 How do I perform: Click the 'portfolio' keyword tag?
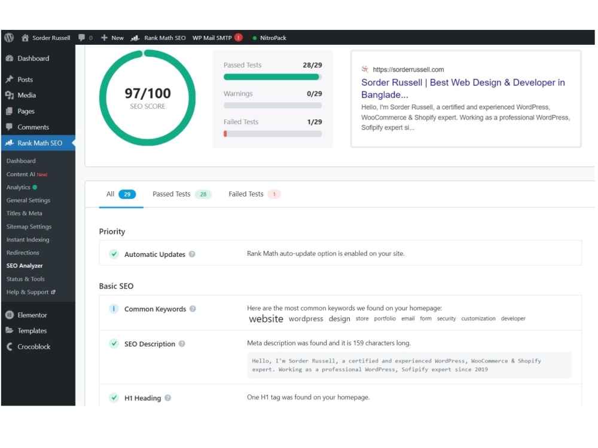pyautogui.click(x=385, y=318)
